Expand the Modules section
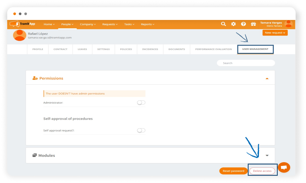This screenshot has height=183, width=306. pyautogui.click(x=267, y=156)
